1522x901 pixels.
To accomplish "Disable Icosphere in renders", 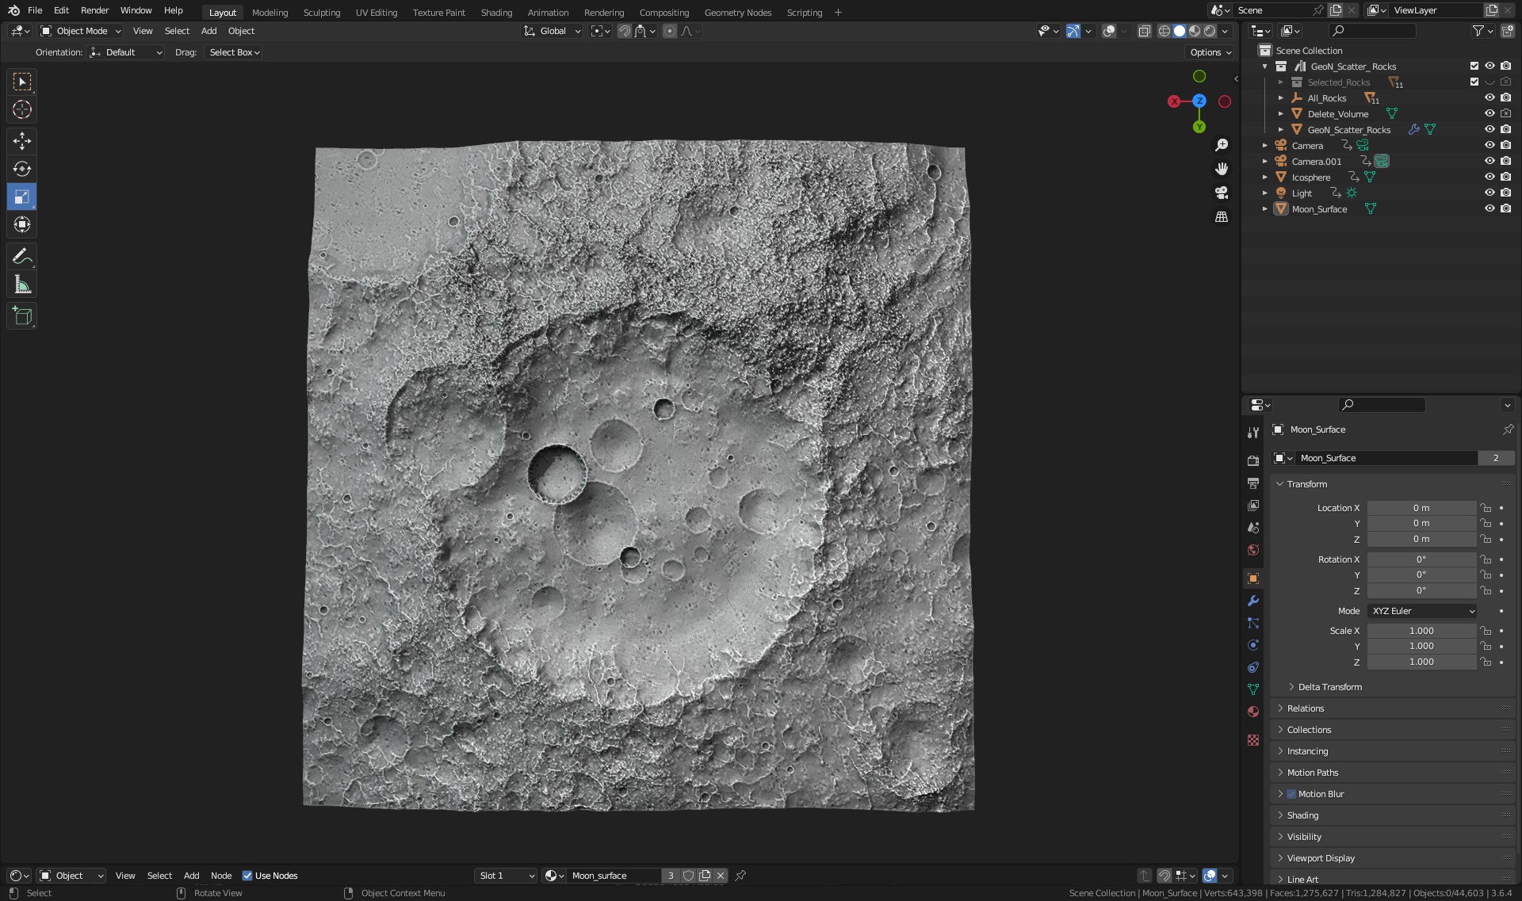I will click(x=1505, y=177).
